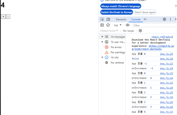Open console settings gear beside No Issues
177x115 pixels.
[140, 31]
